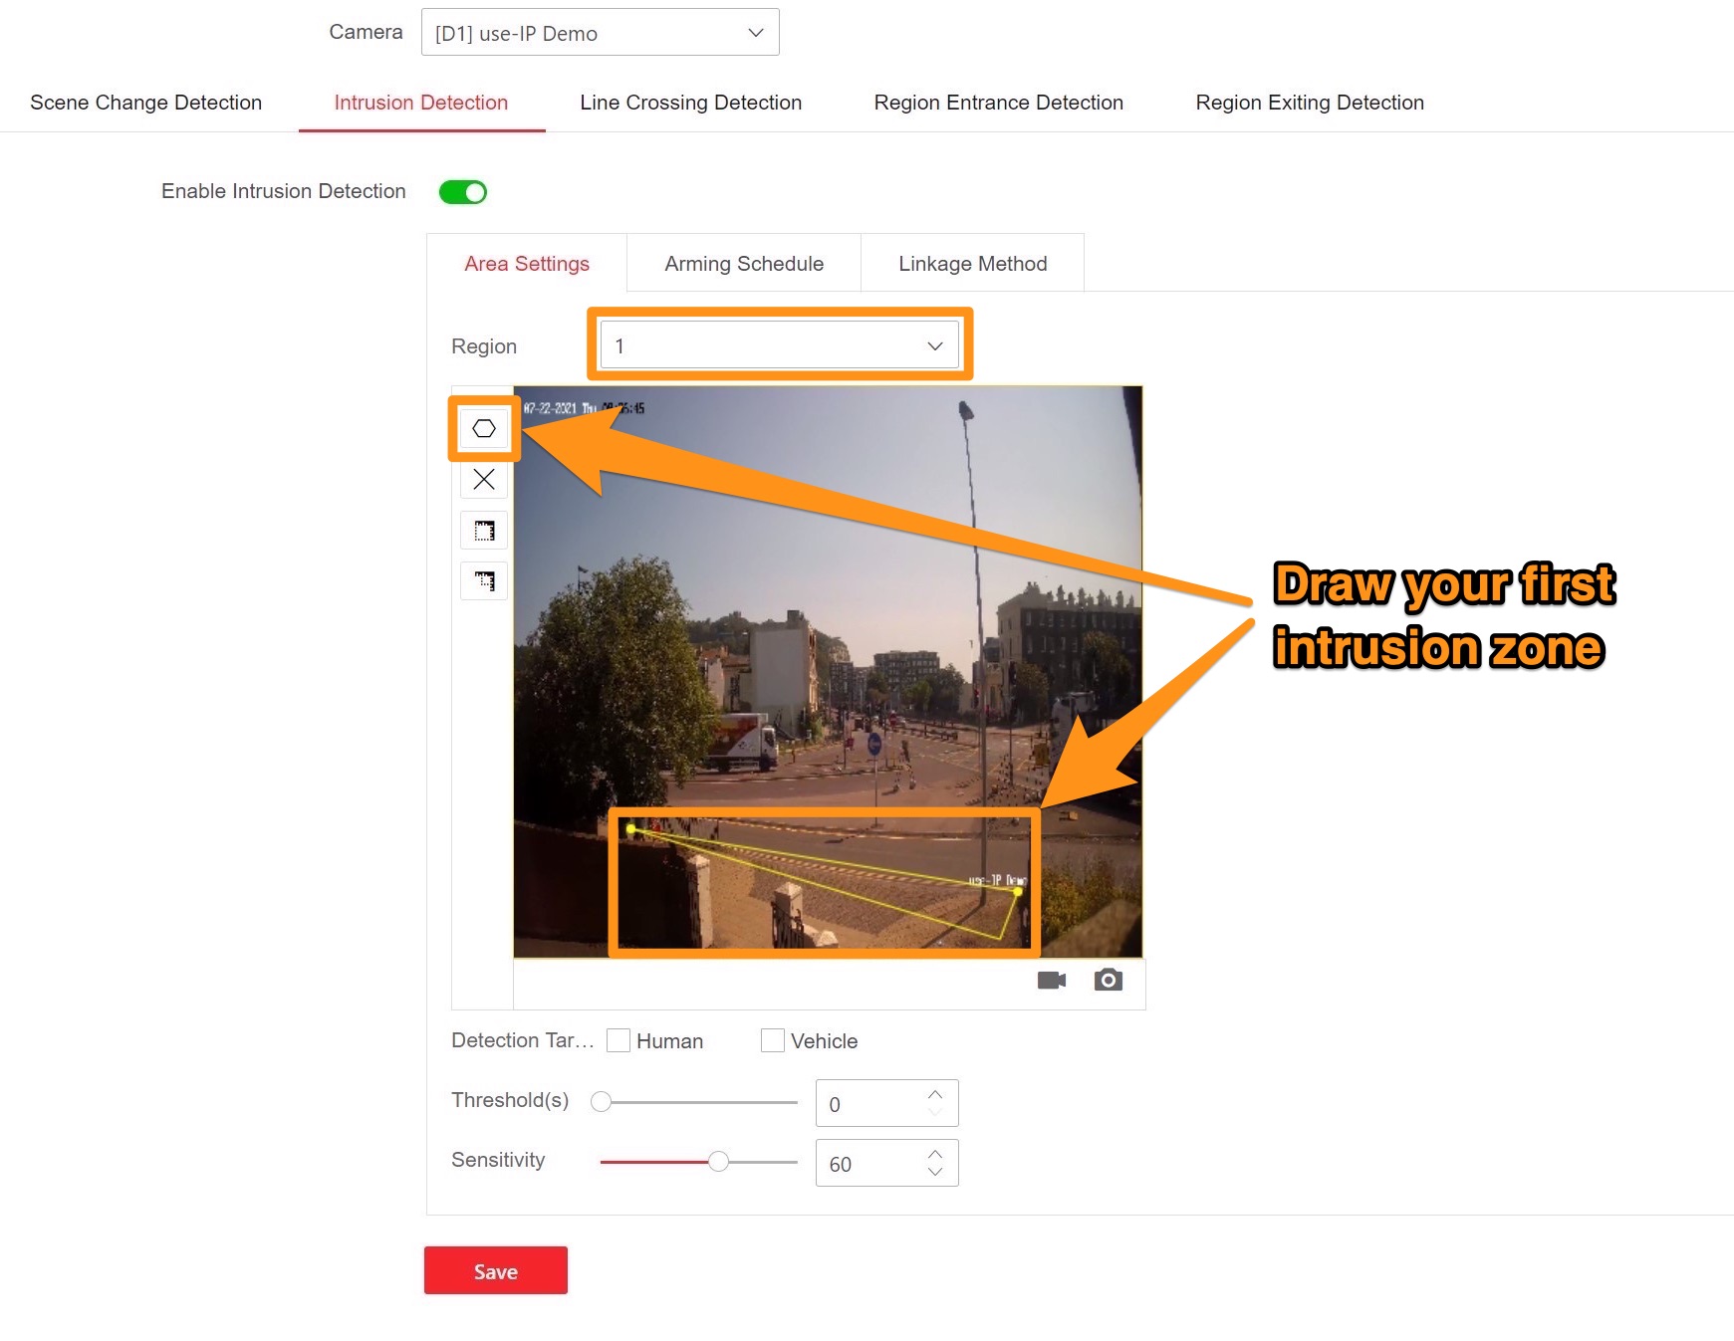Check the Human detection target box
This screenshot has height=1341, width=1734.
[619, 1040]
